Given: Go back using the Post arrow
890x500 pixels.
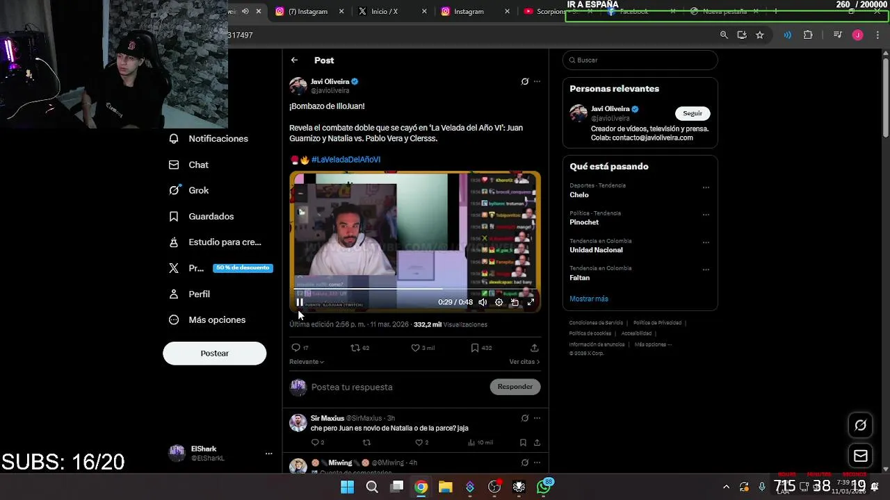Looking at the screenshot, I should pos(294,60).
